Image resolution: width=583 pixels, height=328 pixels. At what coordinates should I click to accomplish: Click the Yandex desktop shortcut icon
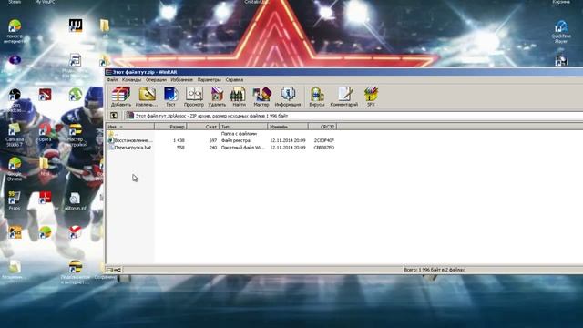pyautogui.click(x=75, y=232)
